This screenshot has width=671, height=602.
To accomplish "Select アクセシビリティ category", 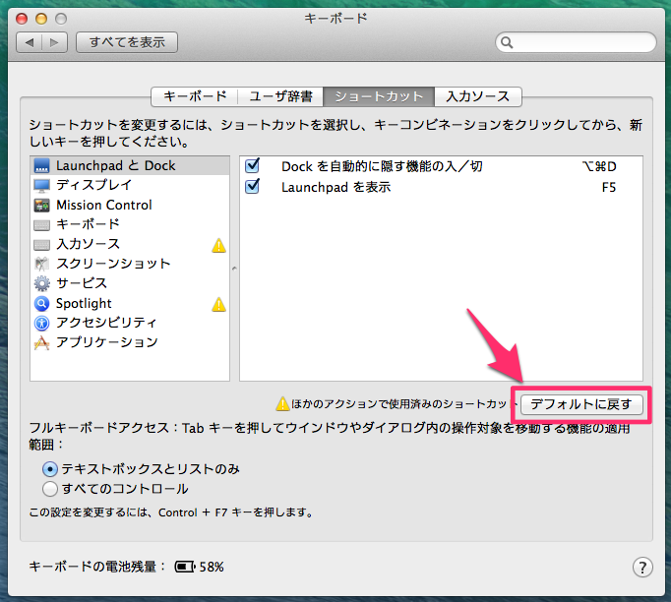I will (130, 323).
